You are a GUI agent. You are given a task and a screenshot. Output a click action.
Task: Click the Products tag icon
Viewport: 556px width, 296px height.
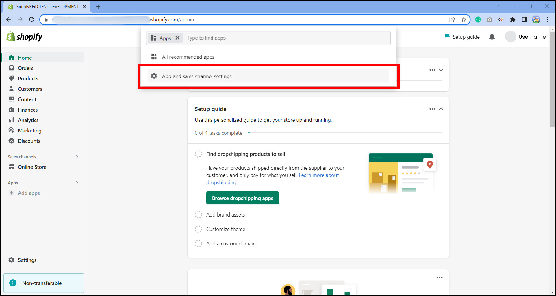coord(12,78)
